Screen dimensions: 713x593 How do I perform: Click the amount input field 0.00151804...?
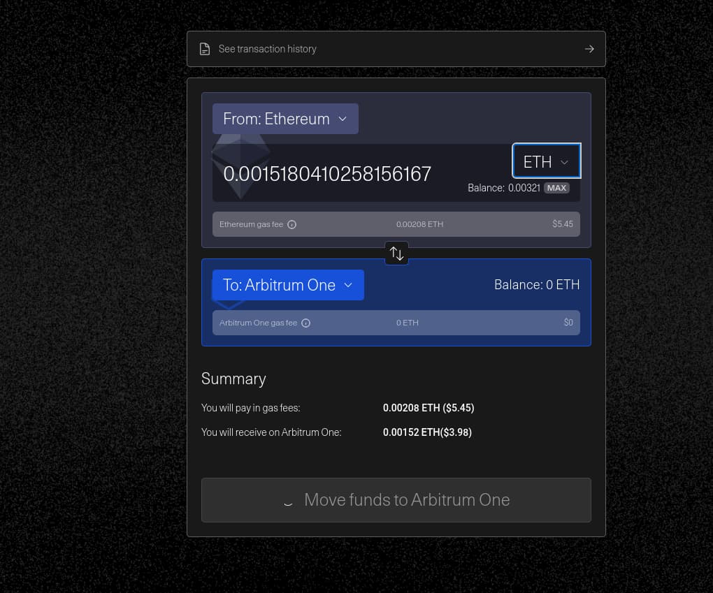coord(327,174)
